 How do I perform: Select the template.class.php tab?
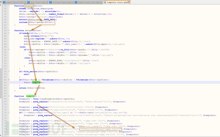point(117,2)
